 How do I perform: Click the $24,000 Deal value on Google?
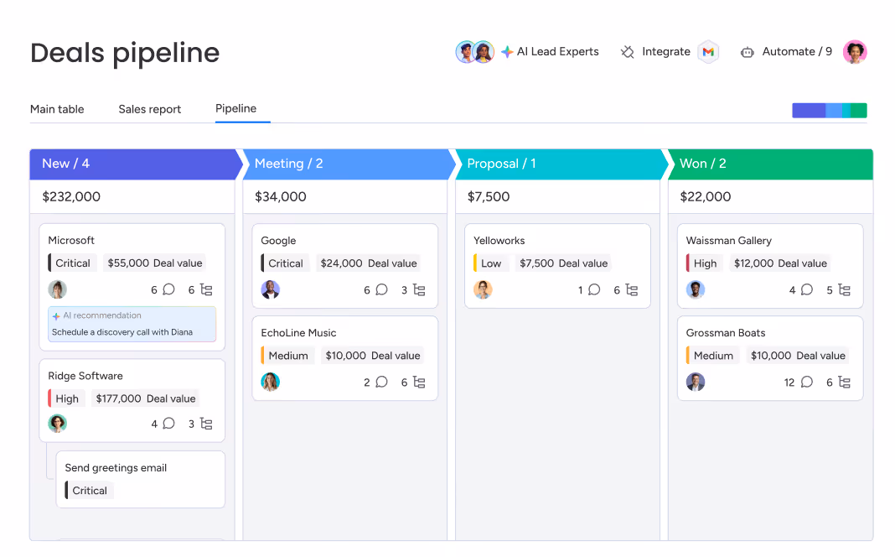[x=369, y=263]
